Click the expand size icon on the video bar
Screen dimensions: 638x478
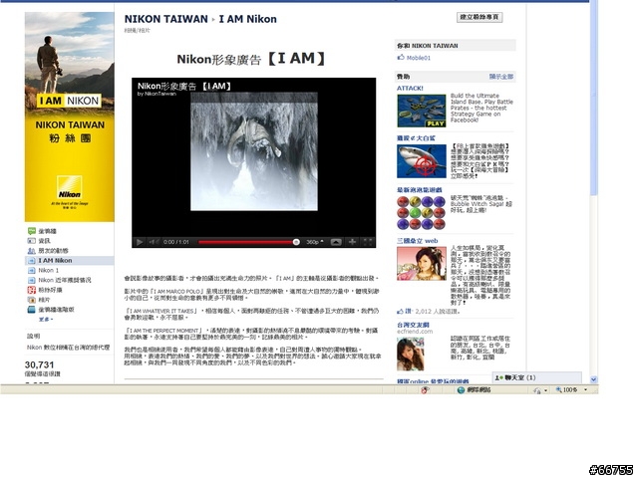(x=352, y=242)
